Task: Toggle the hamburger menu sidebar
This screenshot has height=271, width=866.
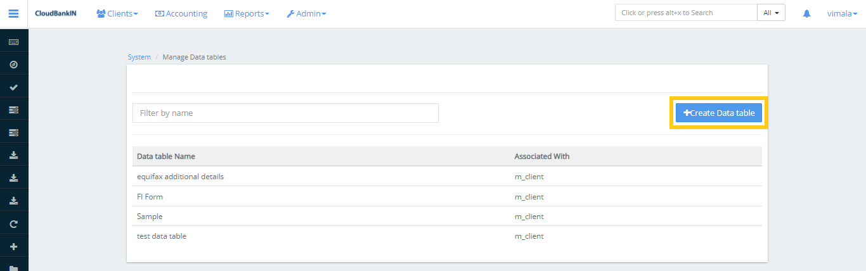Action: 13,13
